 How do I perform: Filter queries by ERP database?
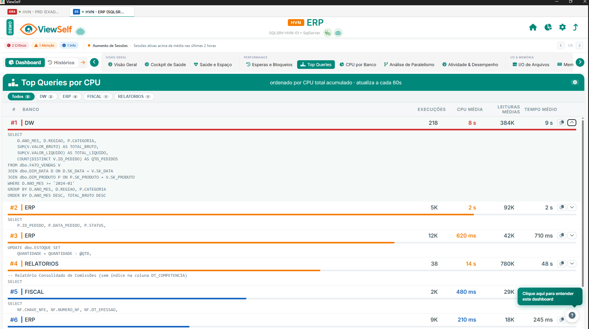click(x=70, y=96)
